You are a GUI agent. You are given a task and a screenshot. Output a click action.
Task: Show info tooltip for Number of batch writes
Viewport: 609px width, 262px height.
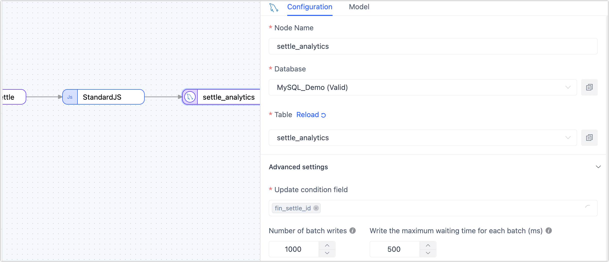point(353,231)
